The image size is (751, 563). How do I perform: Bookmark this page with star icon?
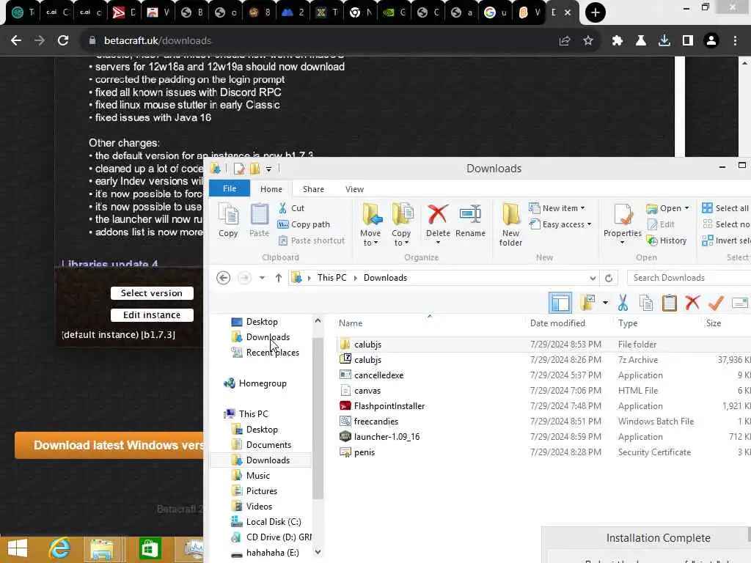[588, 41]
